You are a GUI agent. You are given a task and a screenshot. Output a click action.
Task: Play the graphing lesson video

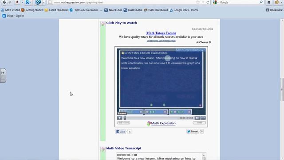[x=119, y=118]
